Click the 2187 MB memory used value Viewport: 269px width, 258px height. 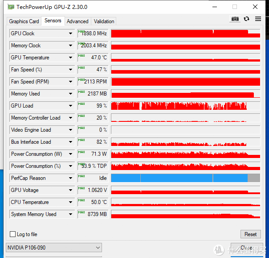pos(93,94)
